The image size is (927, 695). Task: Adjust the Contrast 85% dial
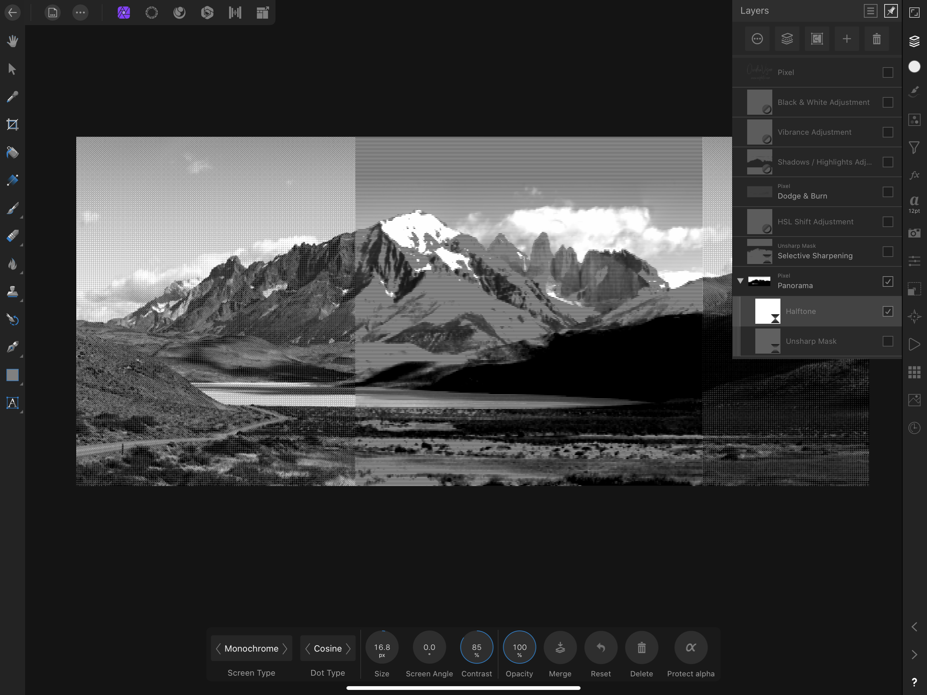coord(476,647)
